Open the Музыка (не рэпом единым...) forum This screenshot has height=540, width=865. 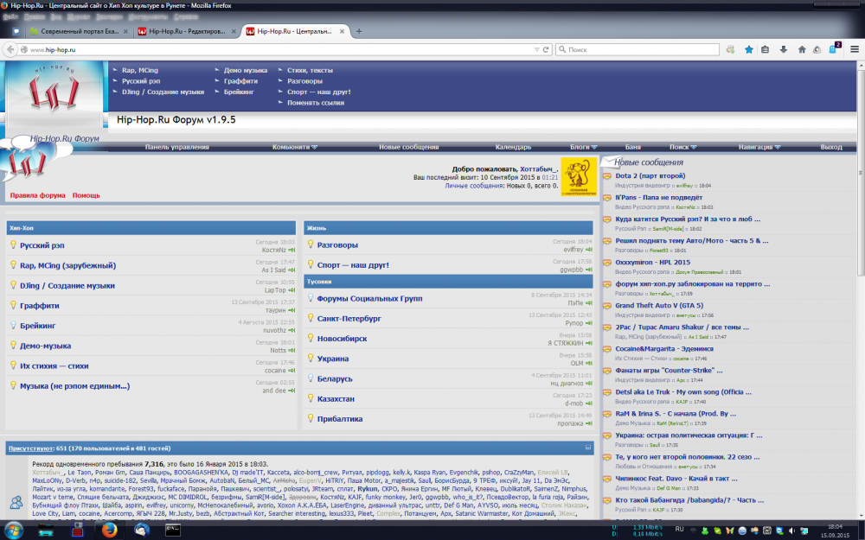(x=75, y=385)
